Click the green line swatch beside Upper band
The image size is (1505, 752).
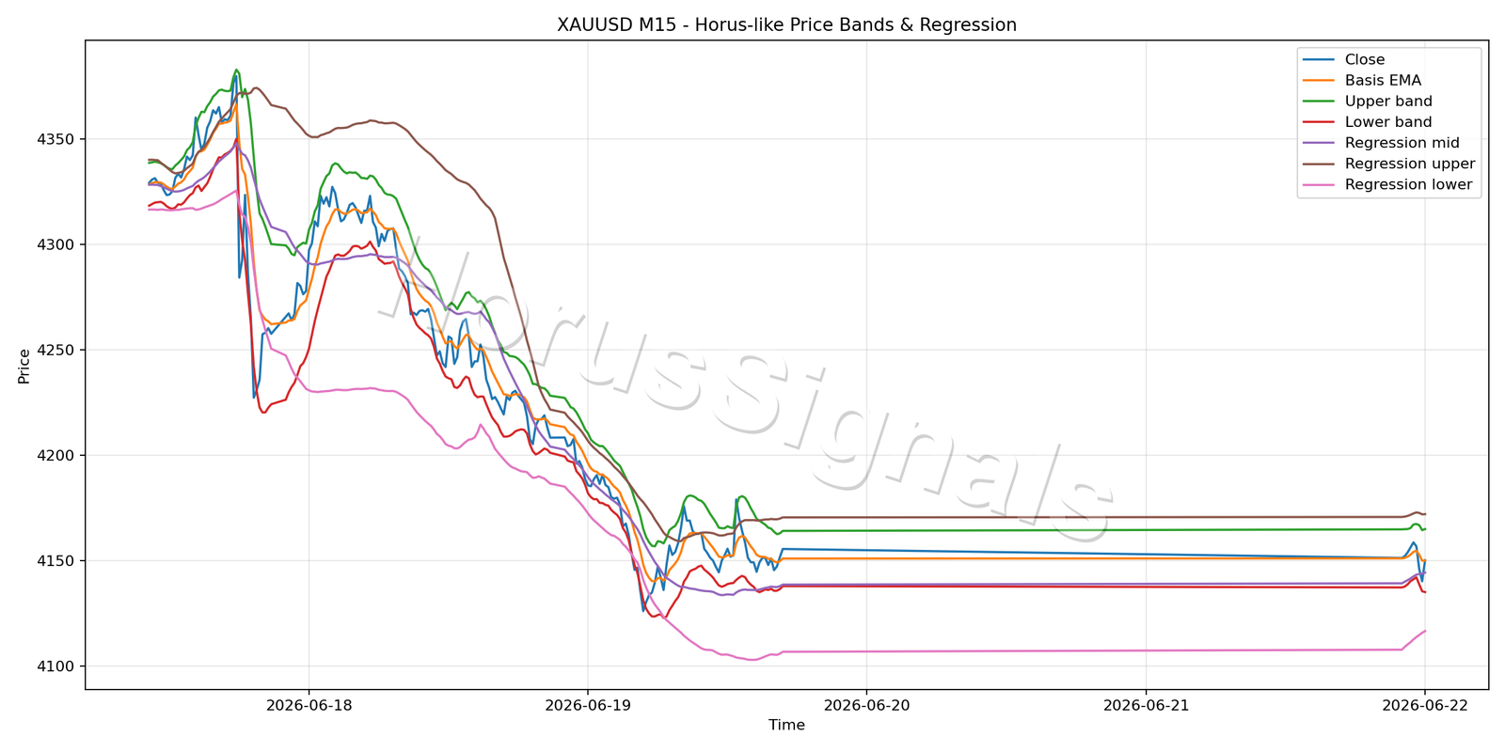[x=1318, y=102]
